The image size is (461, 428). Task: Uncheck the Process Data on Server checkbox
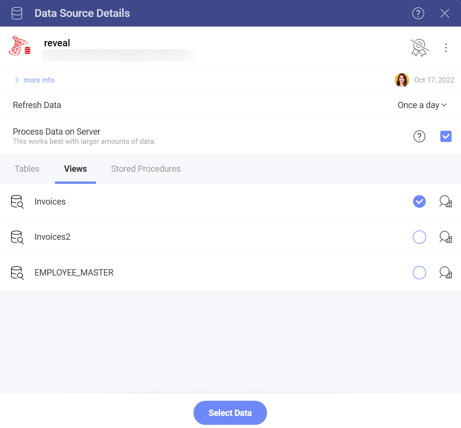(x=446, y=136)
